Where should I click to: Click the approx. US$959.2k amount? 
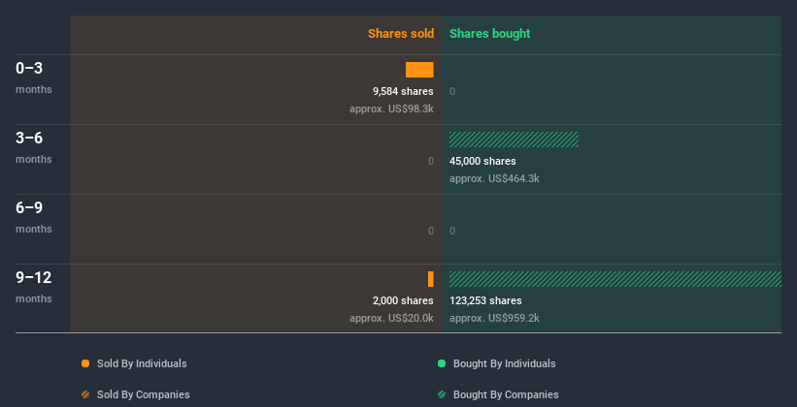click(x=494, y=318)
